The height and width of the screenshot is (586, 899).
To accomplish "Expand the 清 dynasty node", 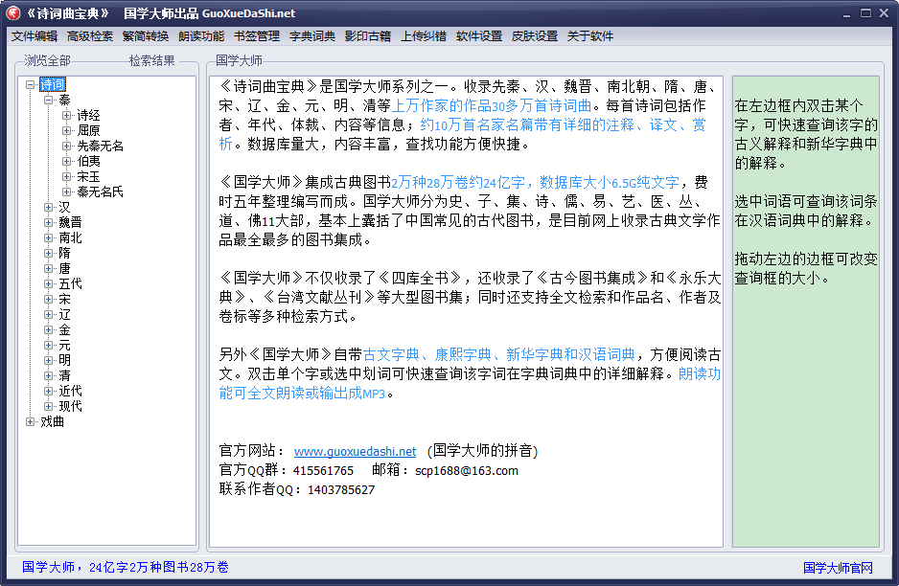I will (x=49, y=375).
